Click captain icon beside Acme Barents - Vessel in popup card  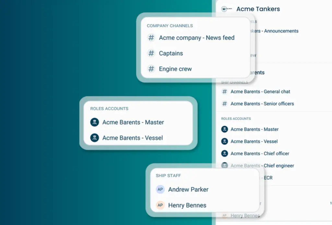94,138
